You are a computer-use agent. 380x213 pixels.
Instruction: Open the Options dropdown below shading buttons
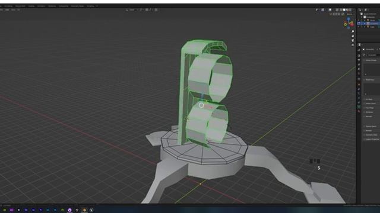coord(350,14)
